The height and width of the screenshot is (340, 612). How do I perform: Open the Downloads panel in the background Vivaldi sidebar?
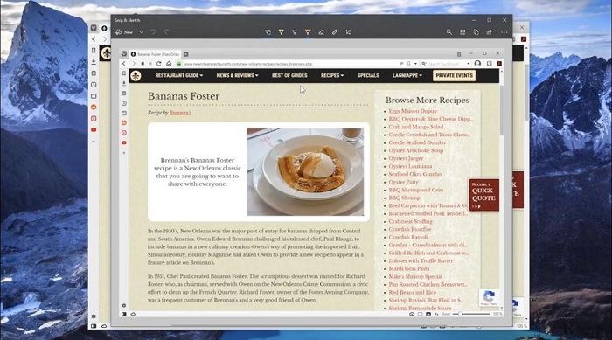[x=94, y=62]
